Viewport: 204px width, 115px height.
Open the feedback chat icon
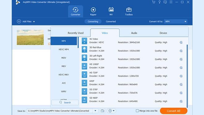click(x=165, y=2)
